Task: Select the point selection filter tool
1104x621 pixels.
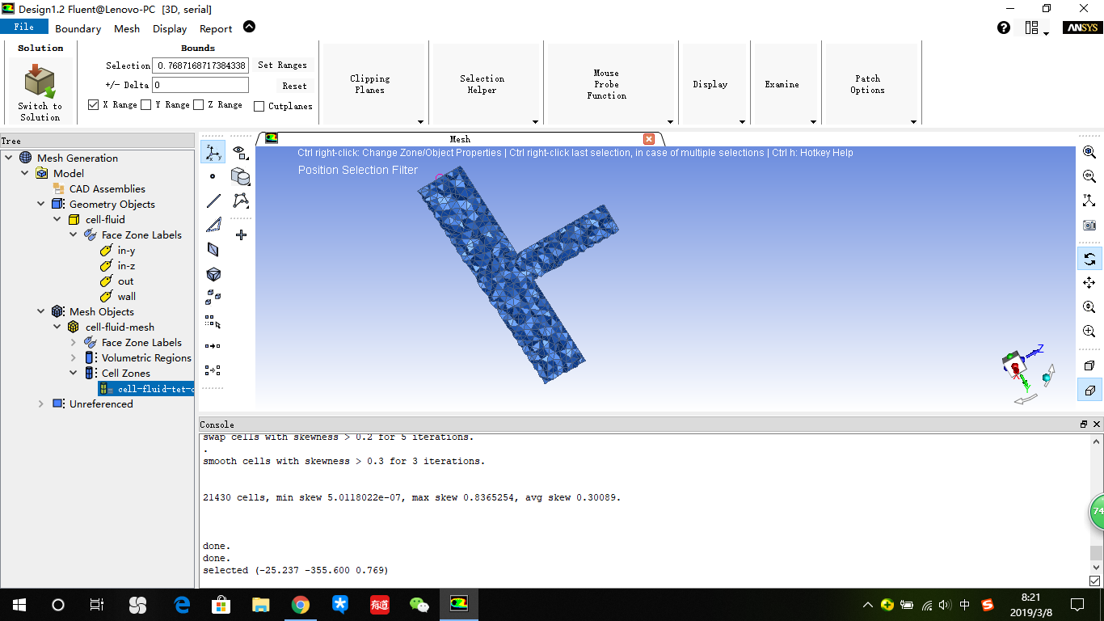Action: tap(213, 176)
